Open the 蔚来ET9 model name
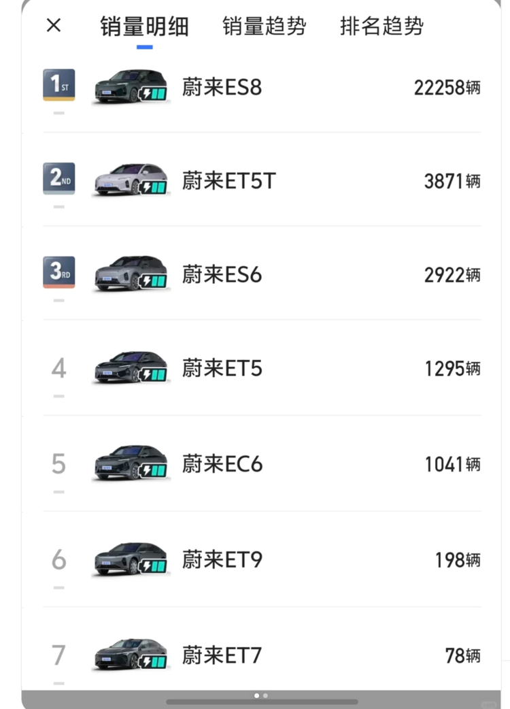Image resolution: width=510 pixels, height=709 pixels. click(x=222, y=560)
